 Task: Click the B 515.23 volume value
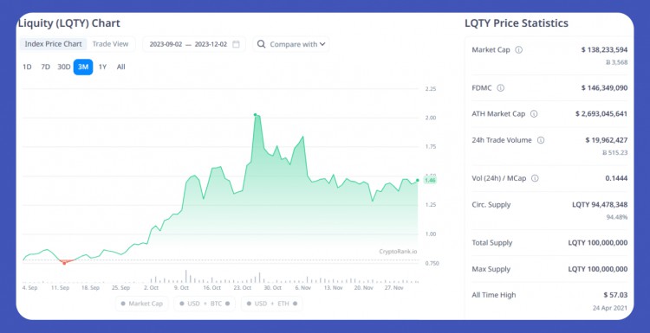pos(615,152)
